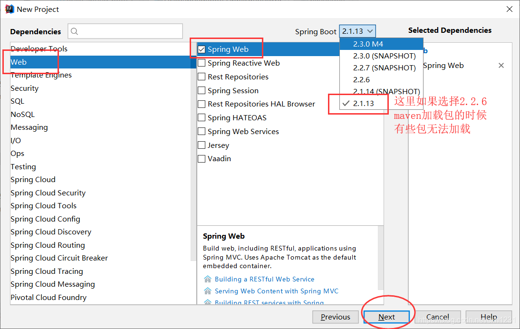Tick the Jersey dependency checkbox

point(202,145)
